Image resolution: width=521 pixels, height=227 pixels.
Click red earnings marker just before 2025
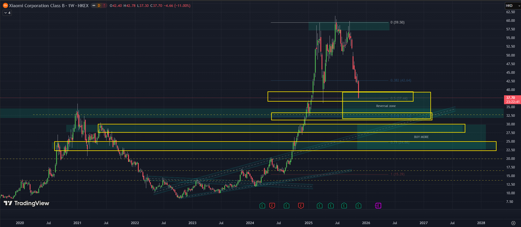(301, 205)
